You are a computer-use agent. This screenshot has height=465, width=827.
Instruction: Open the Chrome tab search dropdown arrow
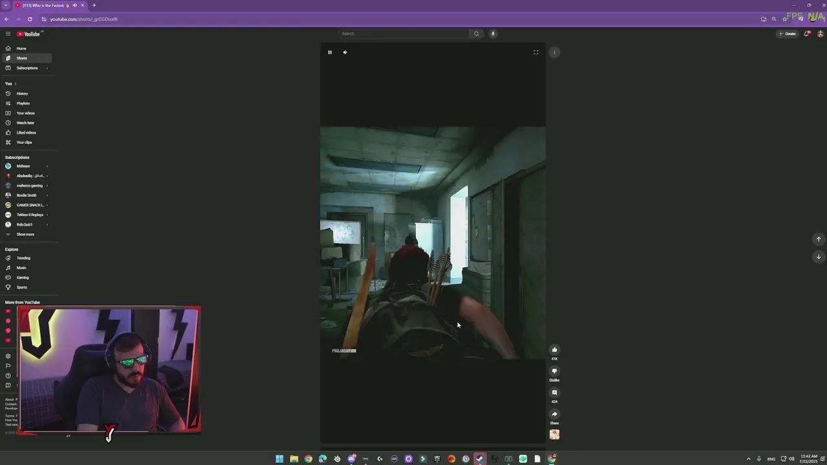point(6,5)
